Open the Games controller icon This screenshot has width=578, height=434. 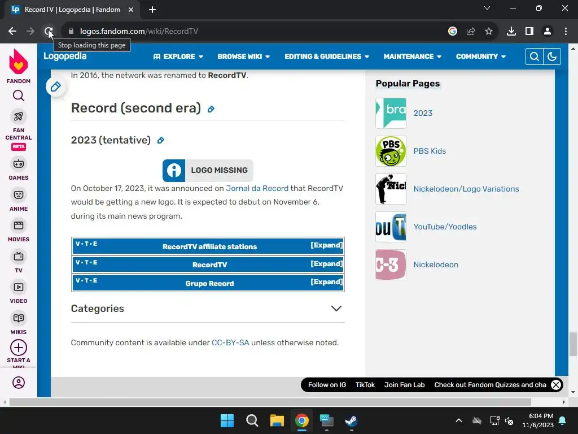(x=19, y=164)
